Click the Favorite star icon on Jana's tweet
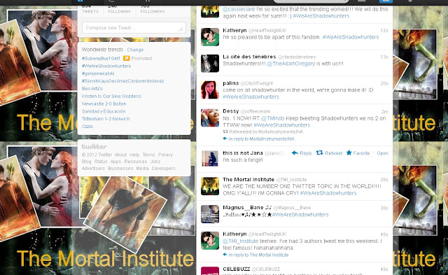 [x=349, y=153]
